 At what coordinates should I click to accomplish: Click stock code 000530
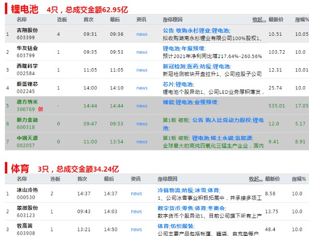click(x=26, y=197)
